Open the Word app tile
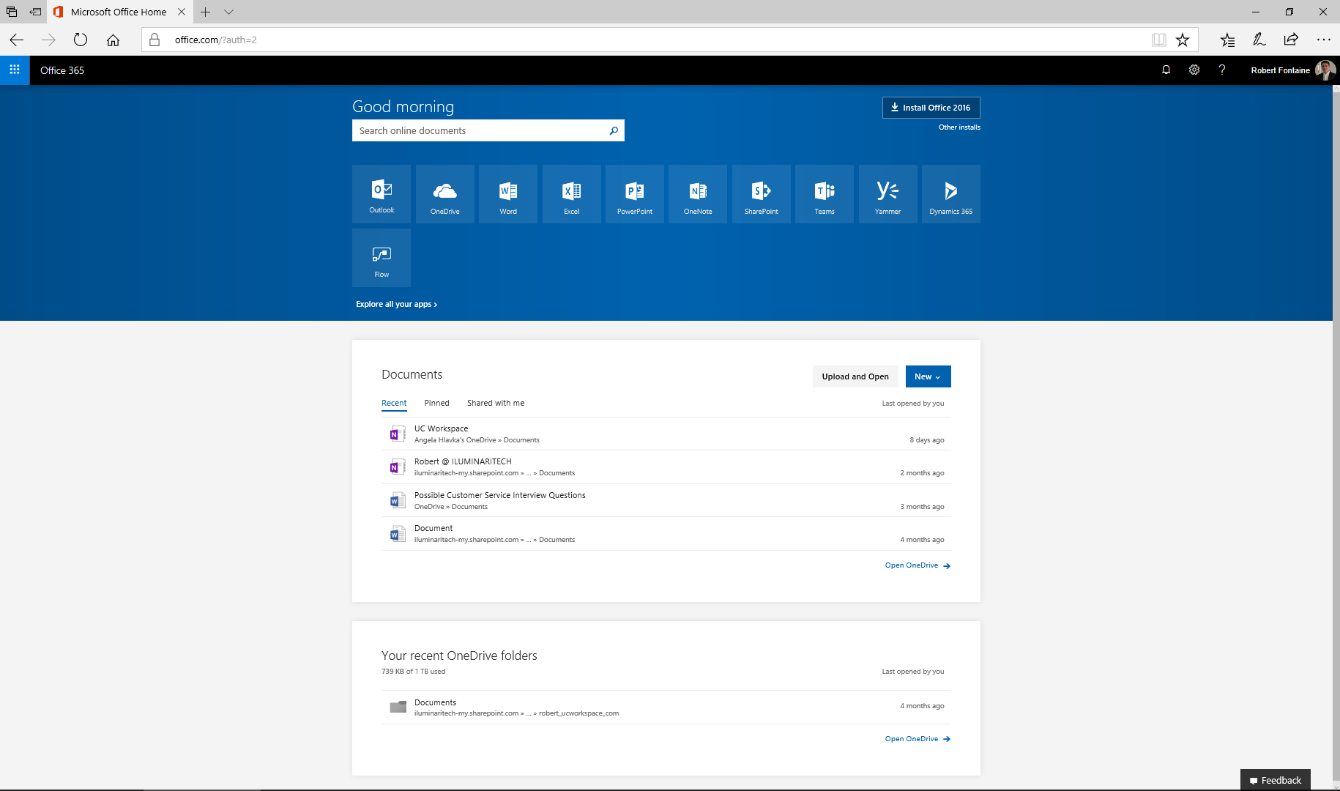This screenshot has height=791, width=1340. [508, 194]
